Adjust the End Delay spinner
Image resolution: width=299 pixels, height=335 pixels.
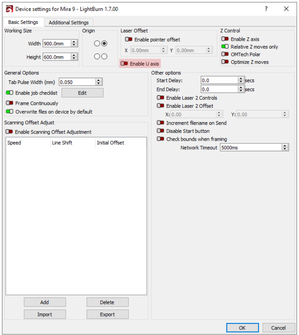(x=241, y=89)
